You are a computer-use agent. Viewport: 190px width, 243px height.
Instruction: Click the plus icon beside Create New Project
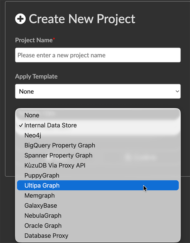point(20,19)
